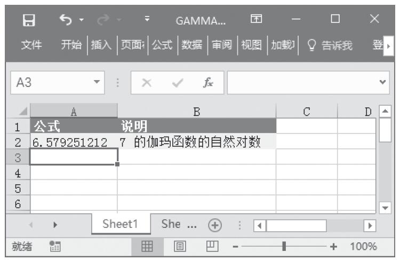The image size is (400, 260).
Task: Open the Ribbon Display Options icon
Action: [255, 21]
